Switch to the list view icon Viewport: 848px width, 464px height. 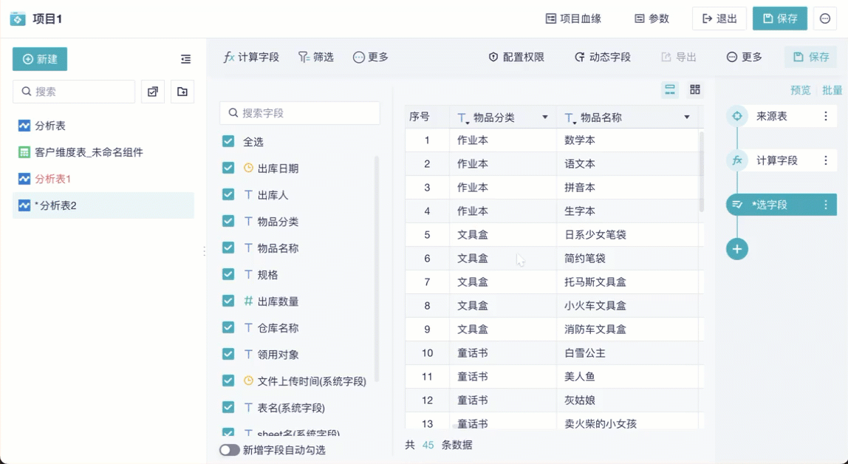coord(670,89)
